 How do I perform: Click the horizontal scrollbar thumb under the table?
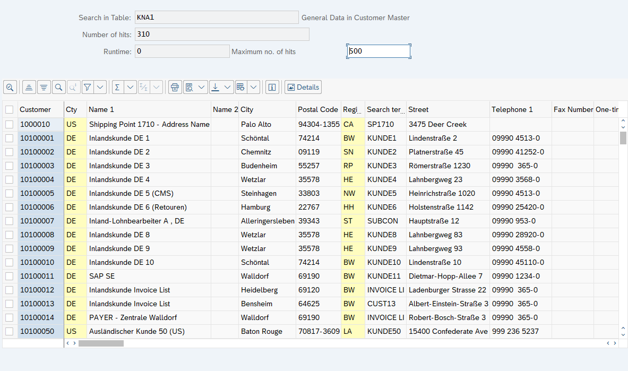tap(101, 343)
